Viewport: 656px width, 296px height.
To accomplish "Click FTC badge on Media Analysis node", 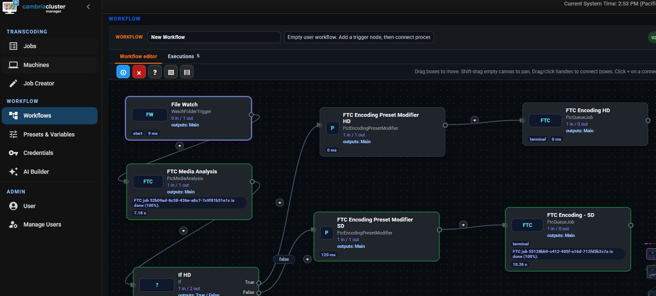I will click(x=148, y=182).
